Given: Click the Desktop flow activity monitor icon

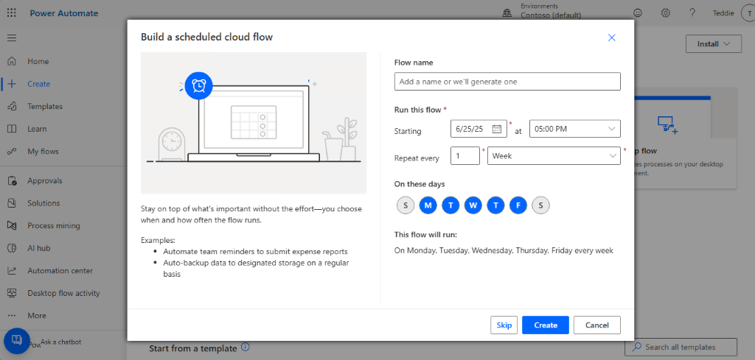Looking at the screenshot, I should pyautogui.click(x=12, y=293).
